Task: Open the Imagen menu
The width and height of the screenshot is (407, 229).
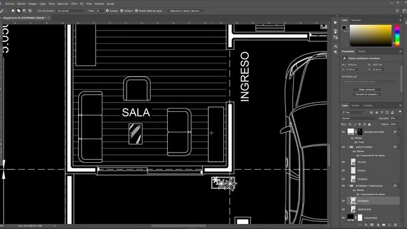Action: click(x=32, y=4)
